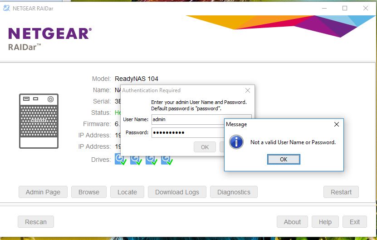
Task: Select the fourth drive status icon
Action: coord(167,159)
